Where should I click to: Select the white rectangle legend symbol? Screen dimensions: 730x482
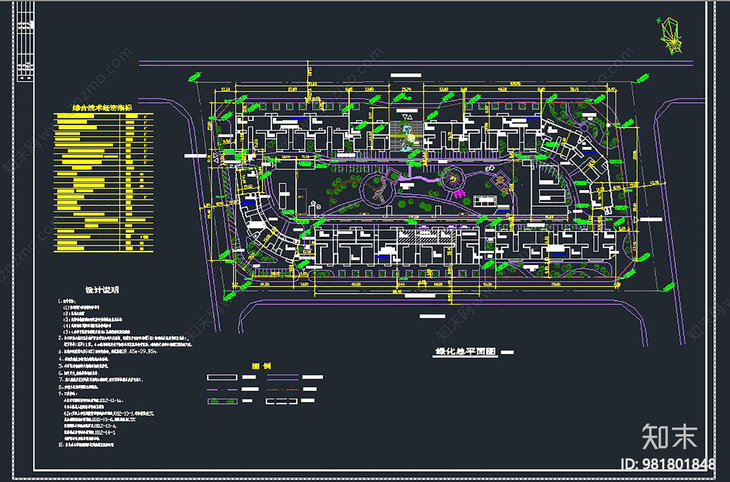coord(222,377)
